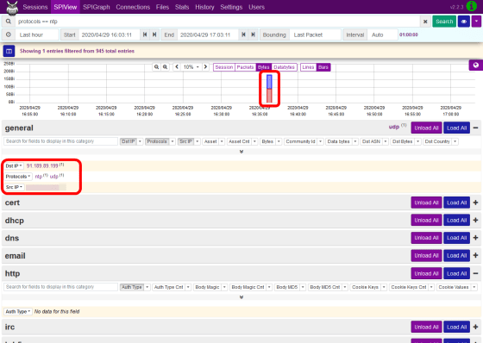Screen dimensions: 483x343
Task: Expand the dns category with plus
Action: (x=475, y=238)
